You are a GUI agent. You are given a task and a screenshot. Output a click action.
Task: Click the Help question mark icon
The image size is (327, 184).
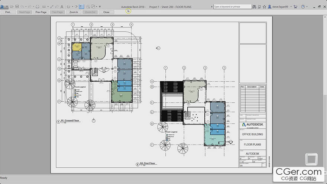coord(303,7)
